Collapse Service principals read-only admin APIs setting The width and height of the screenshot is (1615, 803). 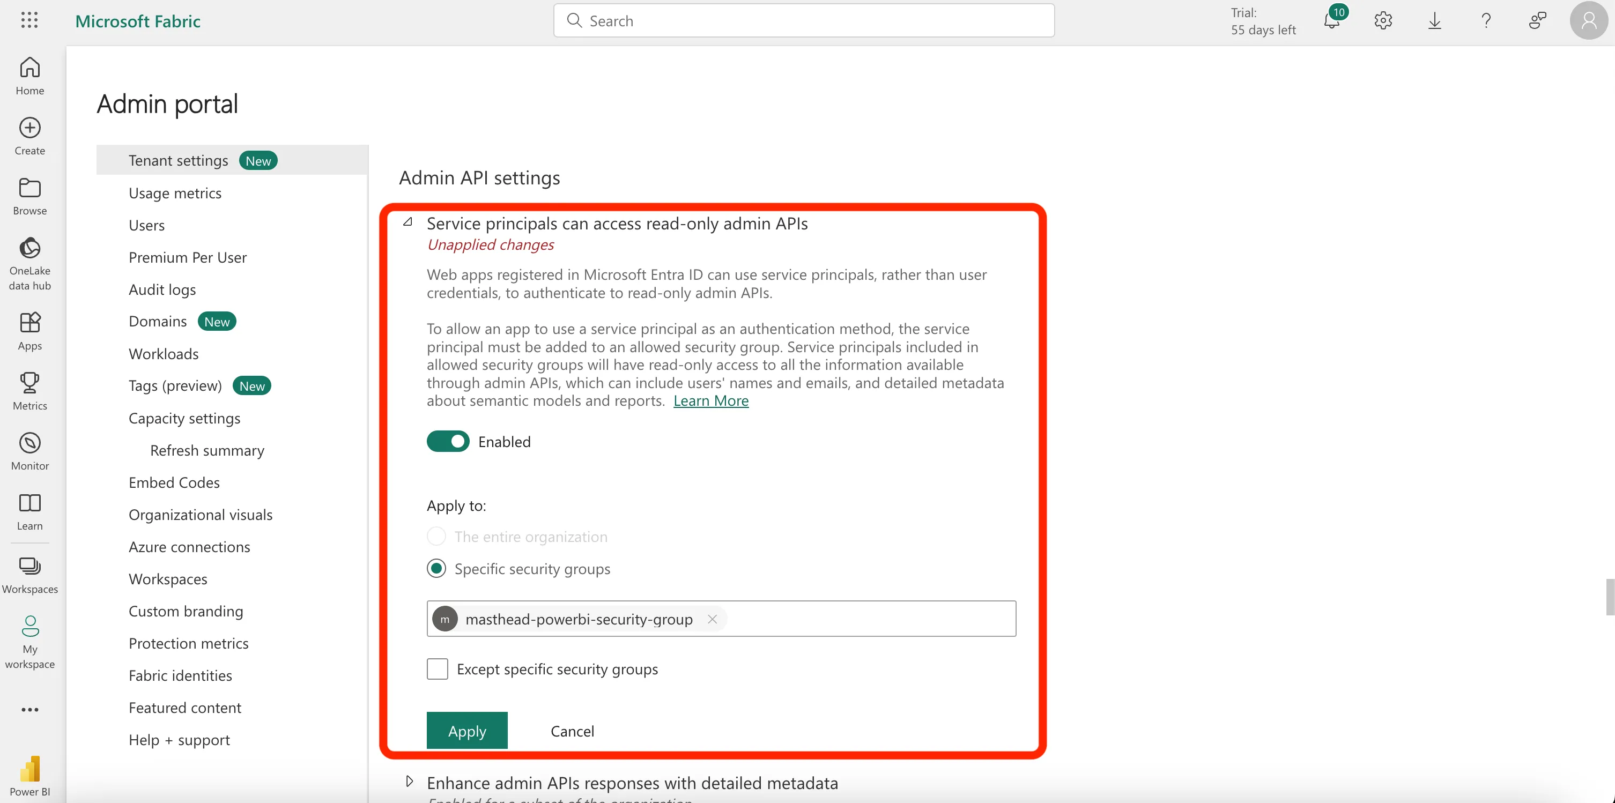(x=408, y=222)
